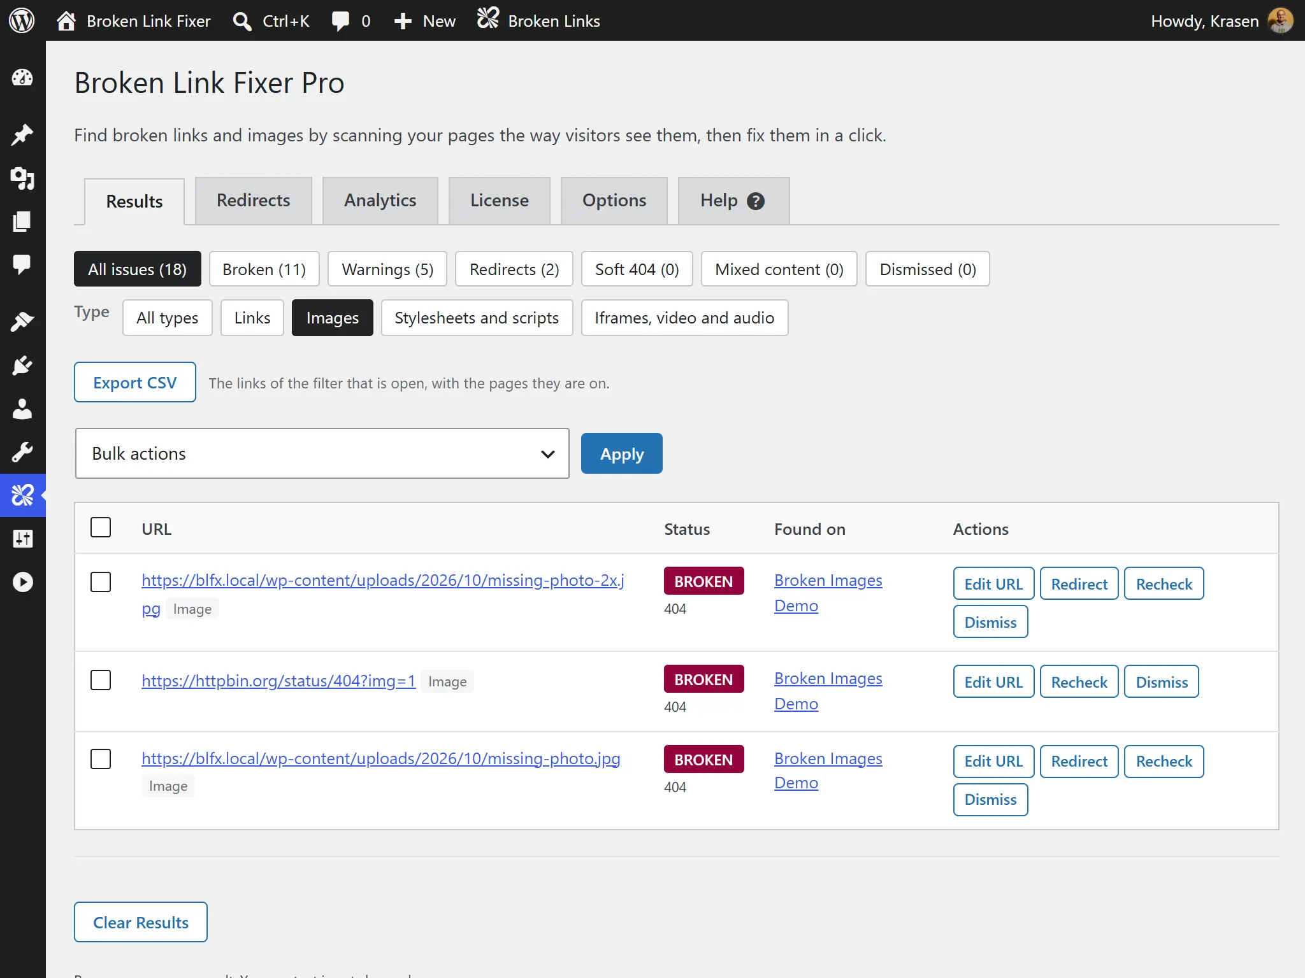Check the httpbin.org 404 row checkbox
Image resolution: width=1305 pixels, height=978 pixels.
tap(101, 680)
